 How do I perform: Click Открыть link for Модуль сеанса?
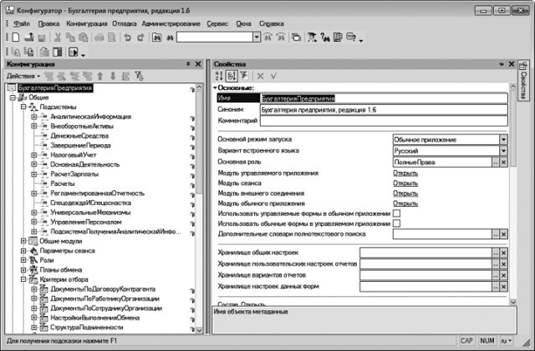405,183
